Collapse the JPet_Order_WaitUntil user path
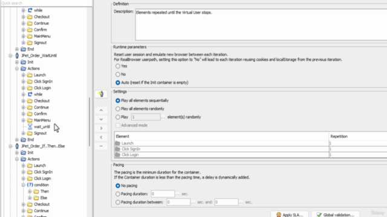 point(10,55)
